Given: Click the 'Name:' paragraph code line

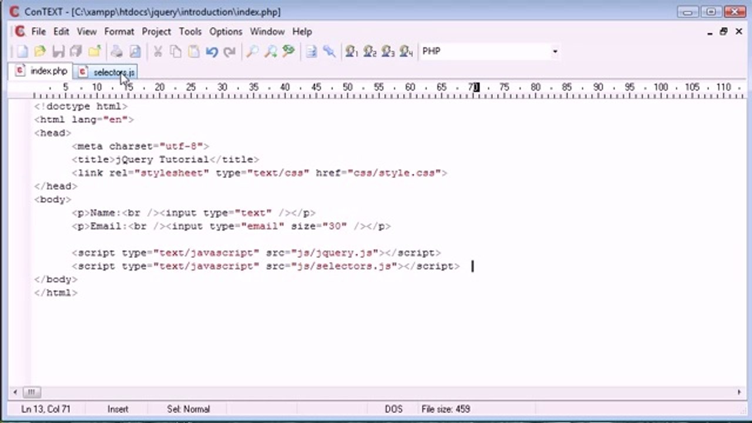Looking at the screenshot, I should (194, 213).
